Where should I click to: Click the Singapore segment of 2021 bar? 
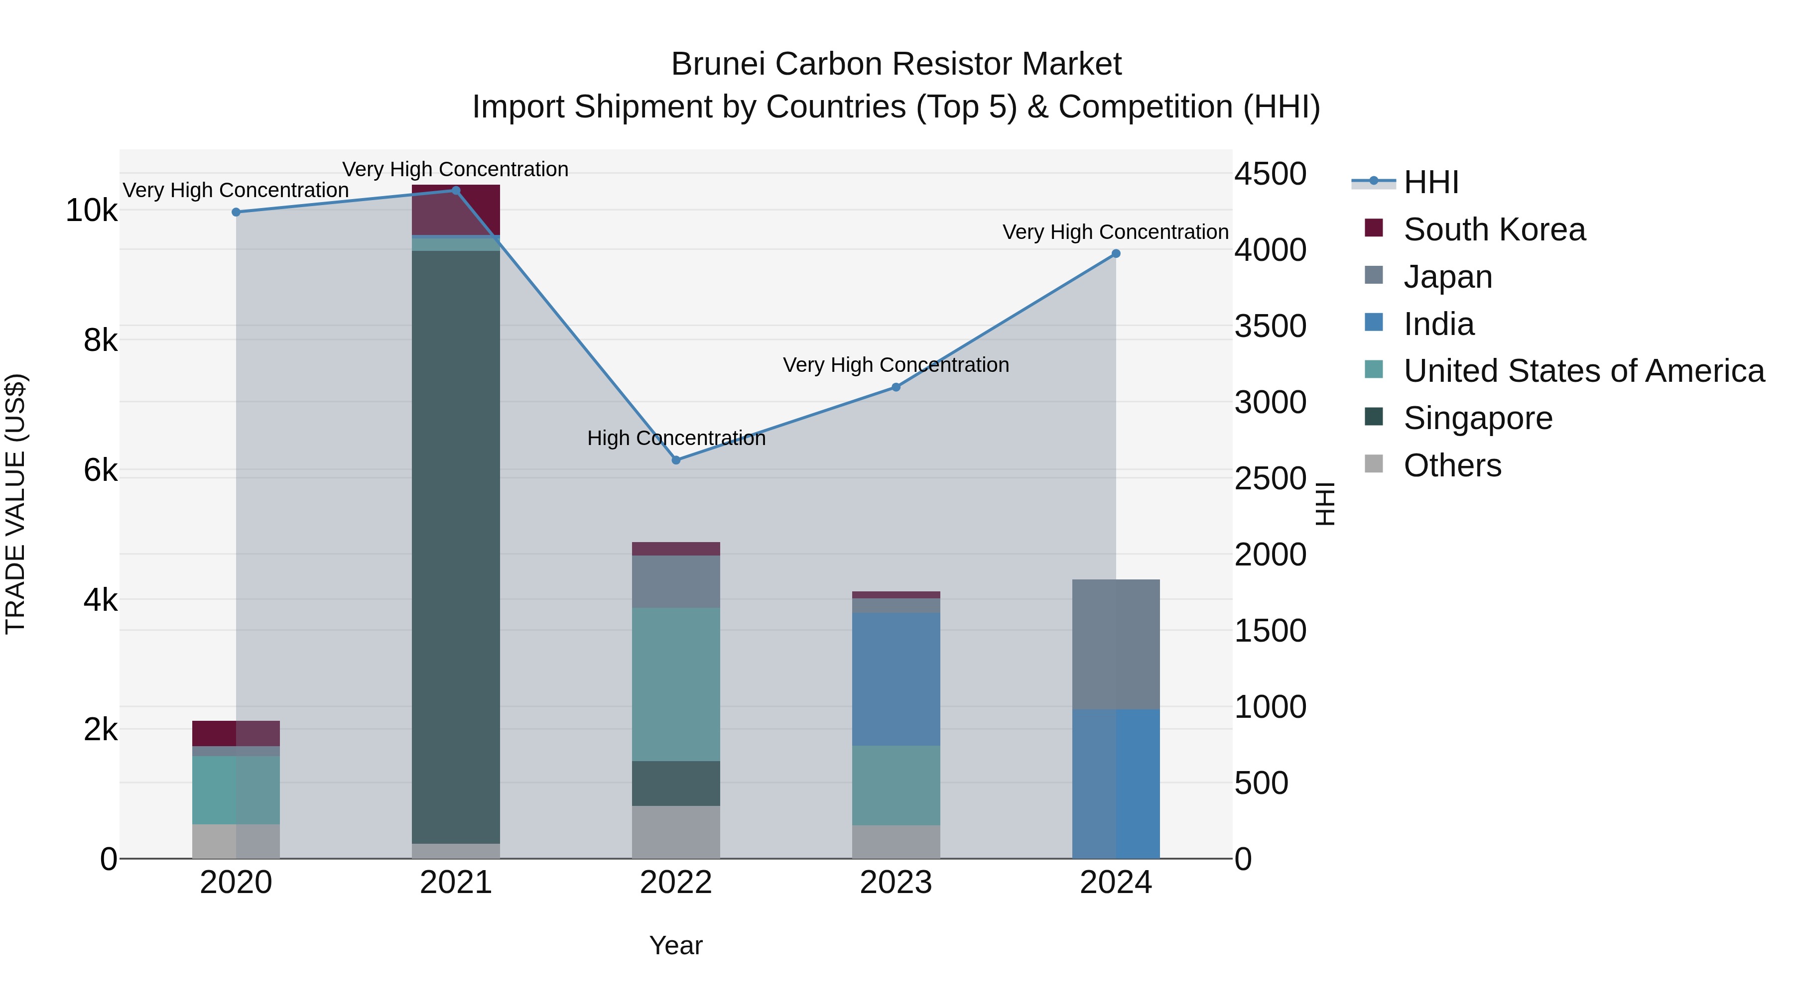[456, 547]
